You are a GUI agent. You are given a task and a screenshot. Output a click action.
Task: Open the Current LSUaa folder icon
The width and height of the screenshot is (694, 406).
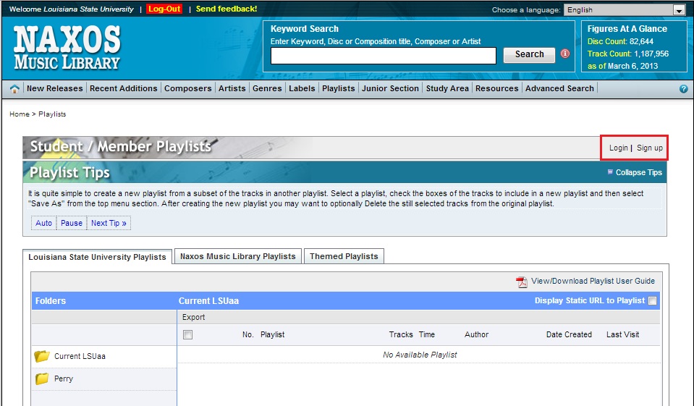pyautogui.click(x=42, y=356)
